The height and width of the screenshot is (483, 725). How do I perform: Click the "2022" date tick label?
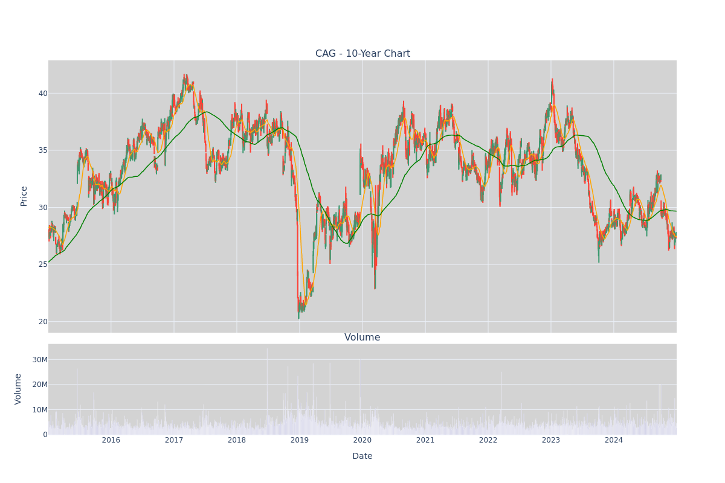point(488,441)
